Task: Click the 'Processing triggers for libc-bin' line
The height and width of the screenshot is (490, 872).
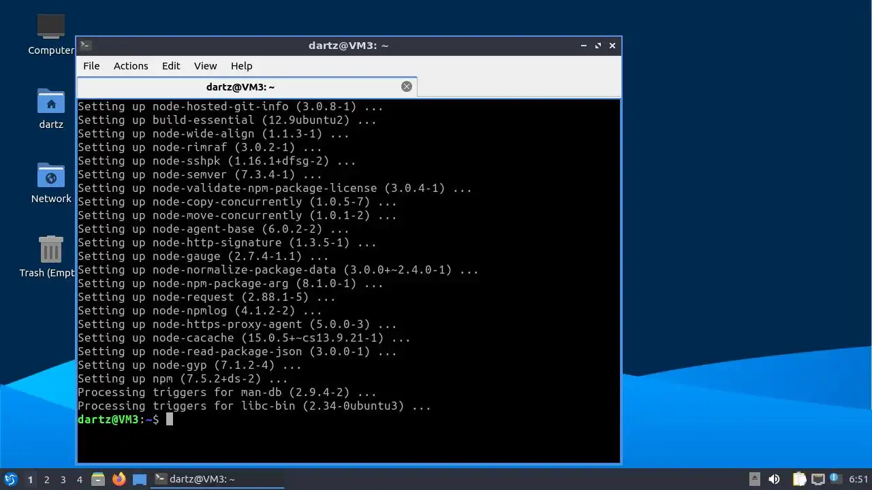Action: (x=254, y=406)
